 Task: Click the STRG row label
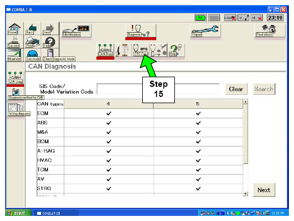[x=44, y=188]
